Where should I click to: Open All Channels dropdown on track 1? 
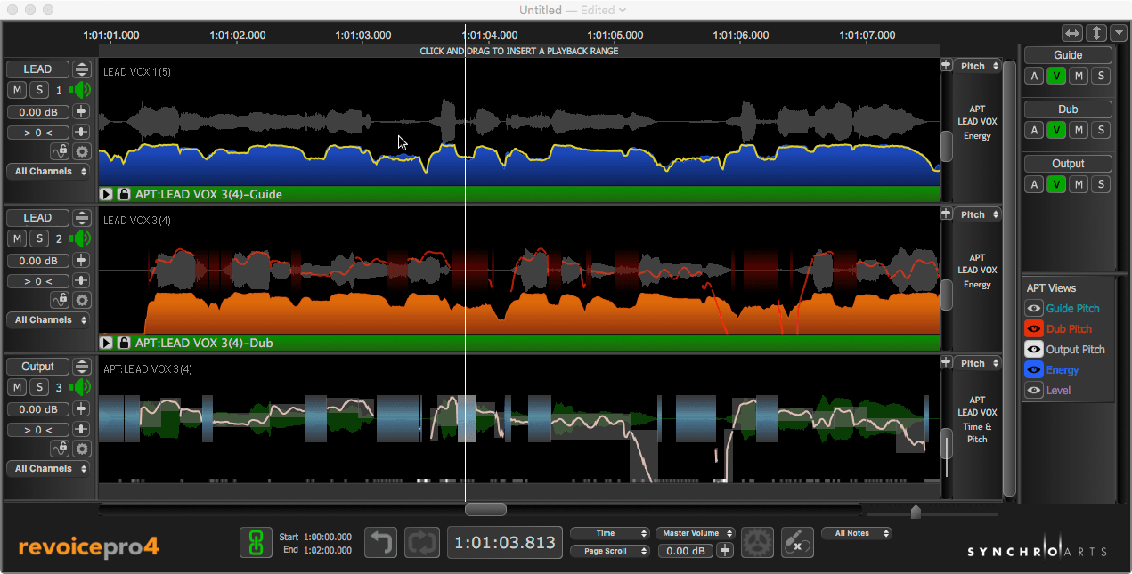click(50, 172)
